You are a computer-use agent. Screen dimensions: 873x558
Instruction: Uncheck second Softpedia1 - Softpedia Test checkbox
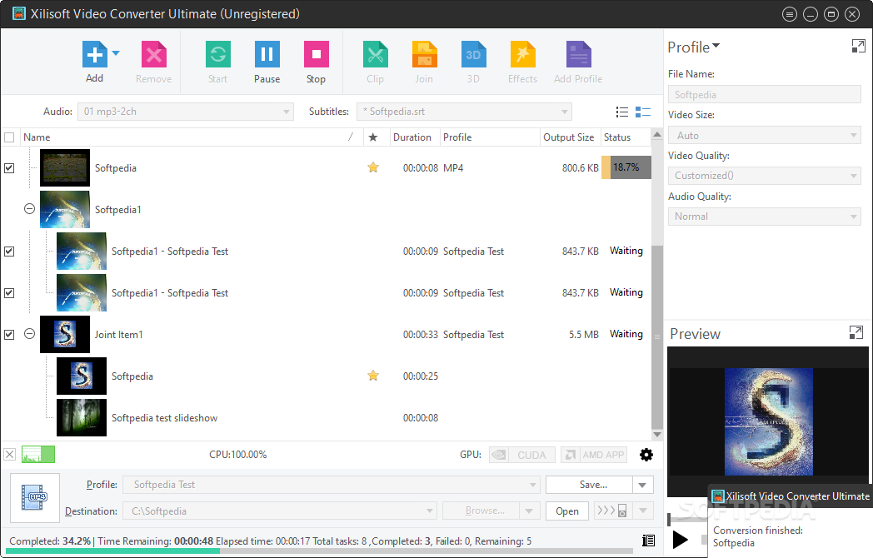coord(9,293)
